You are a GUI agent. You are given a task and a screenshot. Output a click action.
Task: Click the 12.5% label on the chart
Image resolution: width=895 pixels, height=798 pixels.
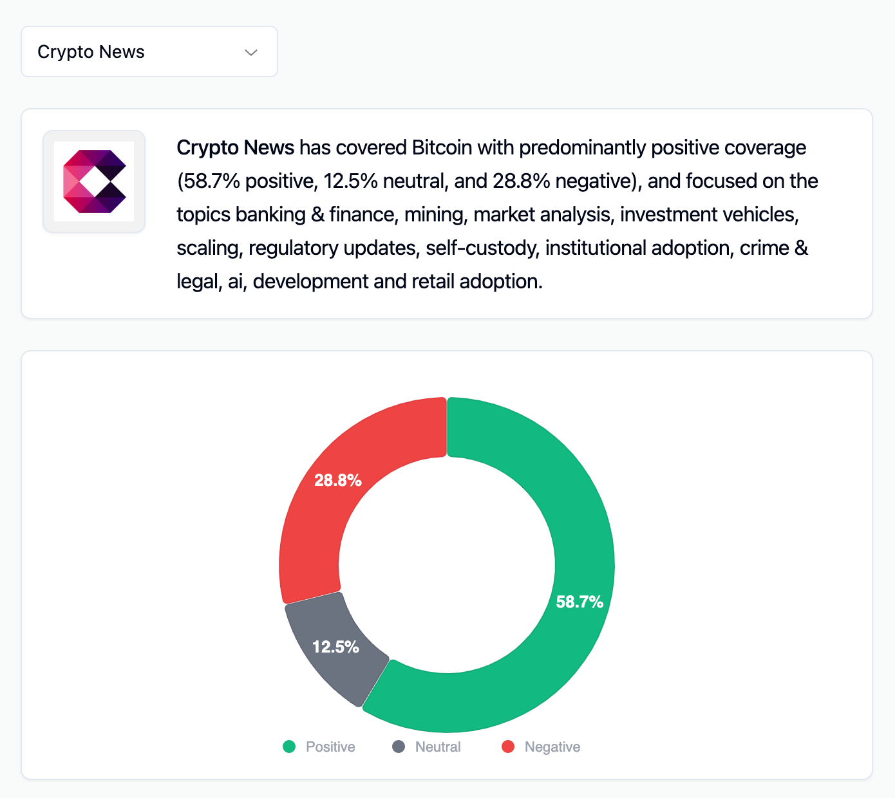point(335,647)
